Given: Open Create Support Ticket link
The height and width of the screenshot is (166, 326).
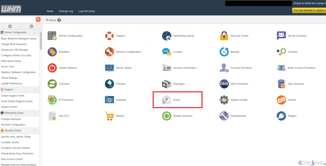Looking at the screenshot, I should tap(13, 96).
